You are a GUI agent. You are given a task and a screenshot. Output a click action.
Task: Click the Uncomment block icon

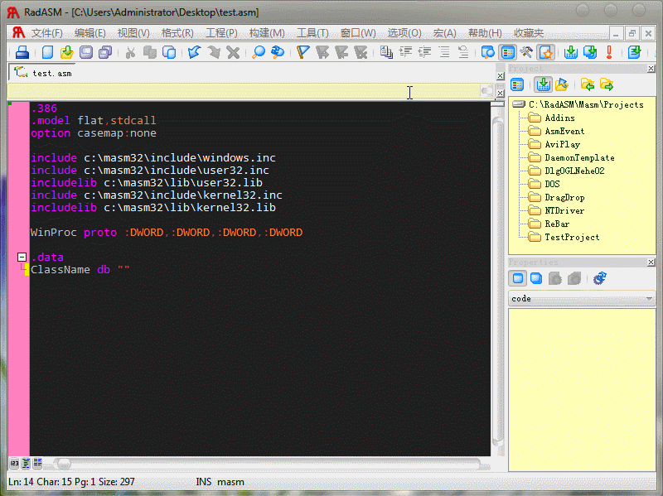point(463,52)
